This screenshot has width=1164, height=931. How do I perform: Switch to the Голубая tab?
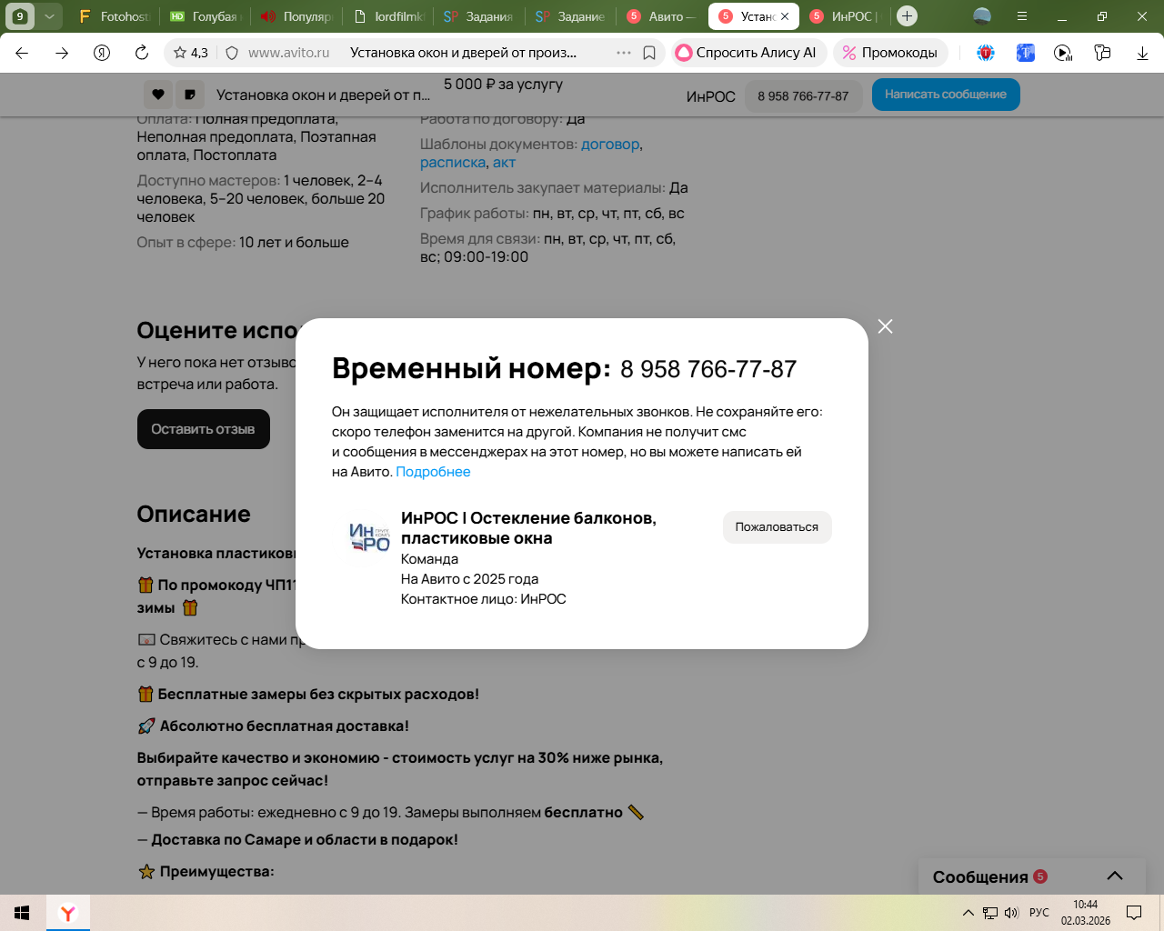pos(206,16)
